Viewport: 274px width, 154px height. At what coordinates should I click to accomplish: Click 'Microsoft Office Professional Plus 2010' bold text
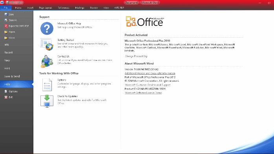pyautogui.click(x=147, y=41)
